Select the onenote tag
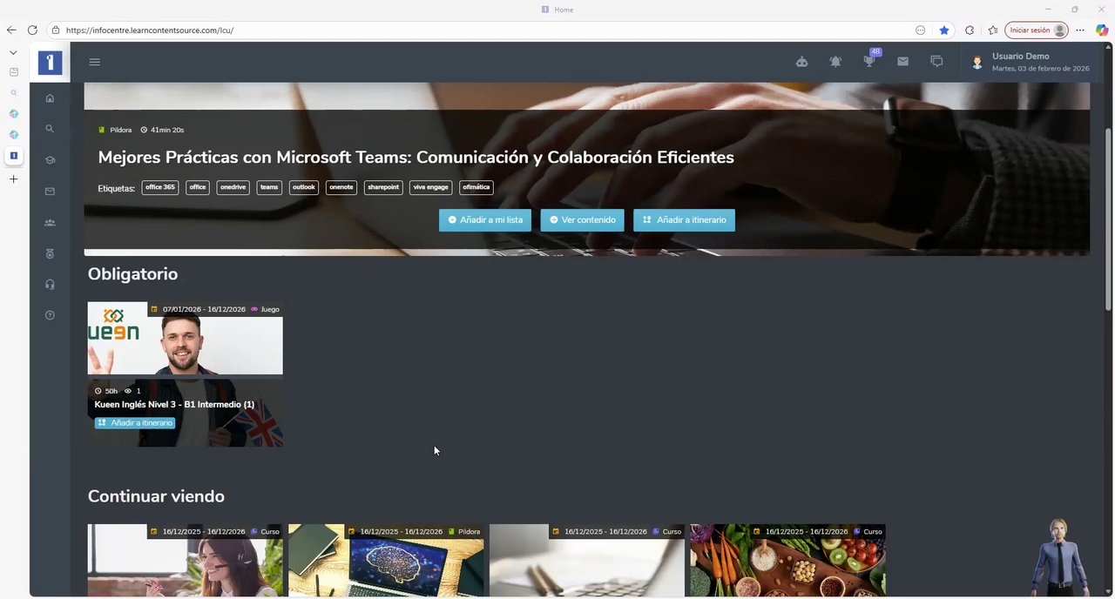 point(341,187)
